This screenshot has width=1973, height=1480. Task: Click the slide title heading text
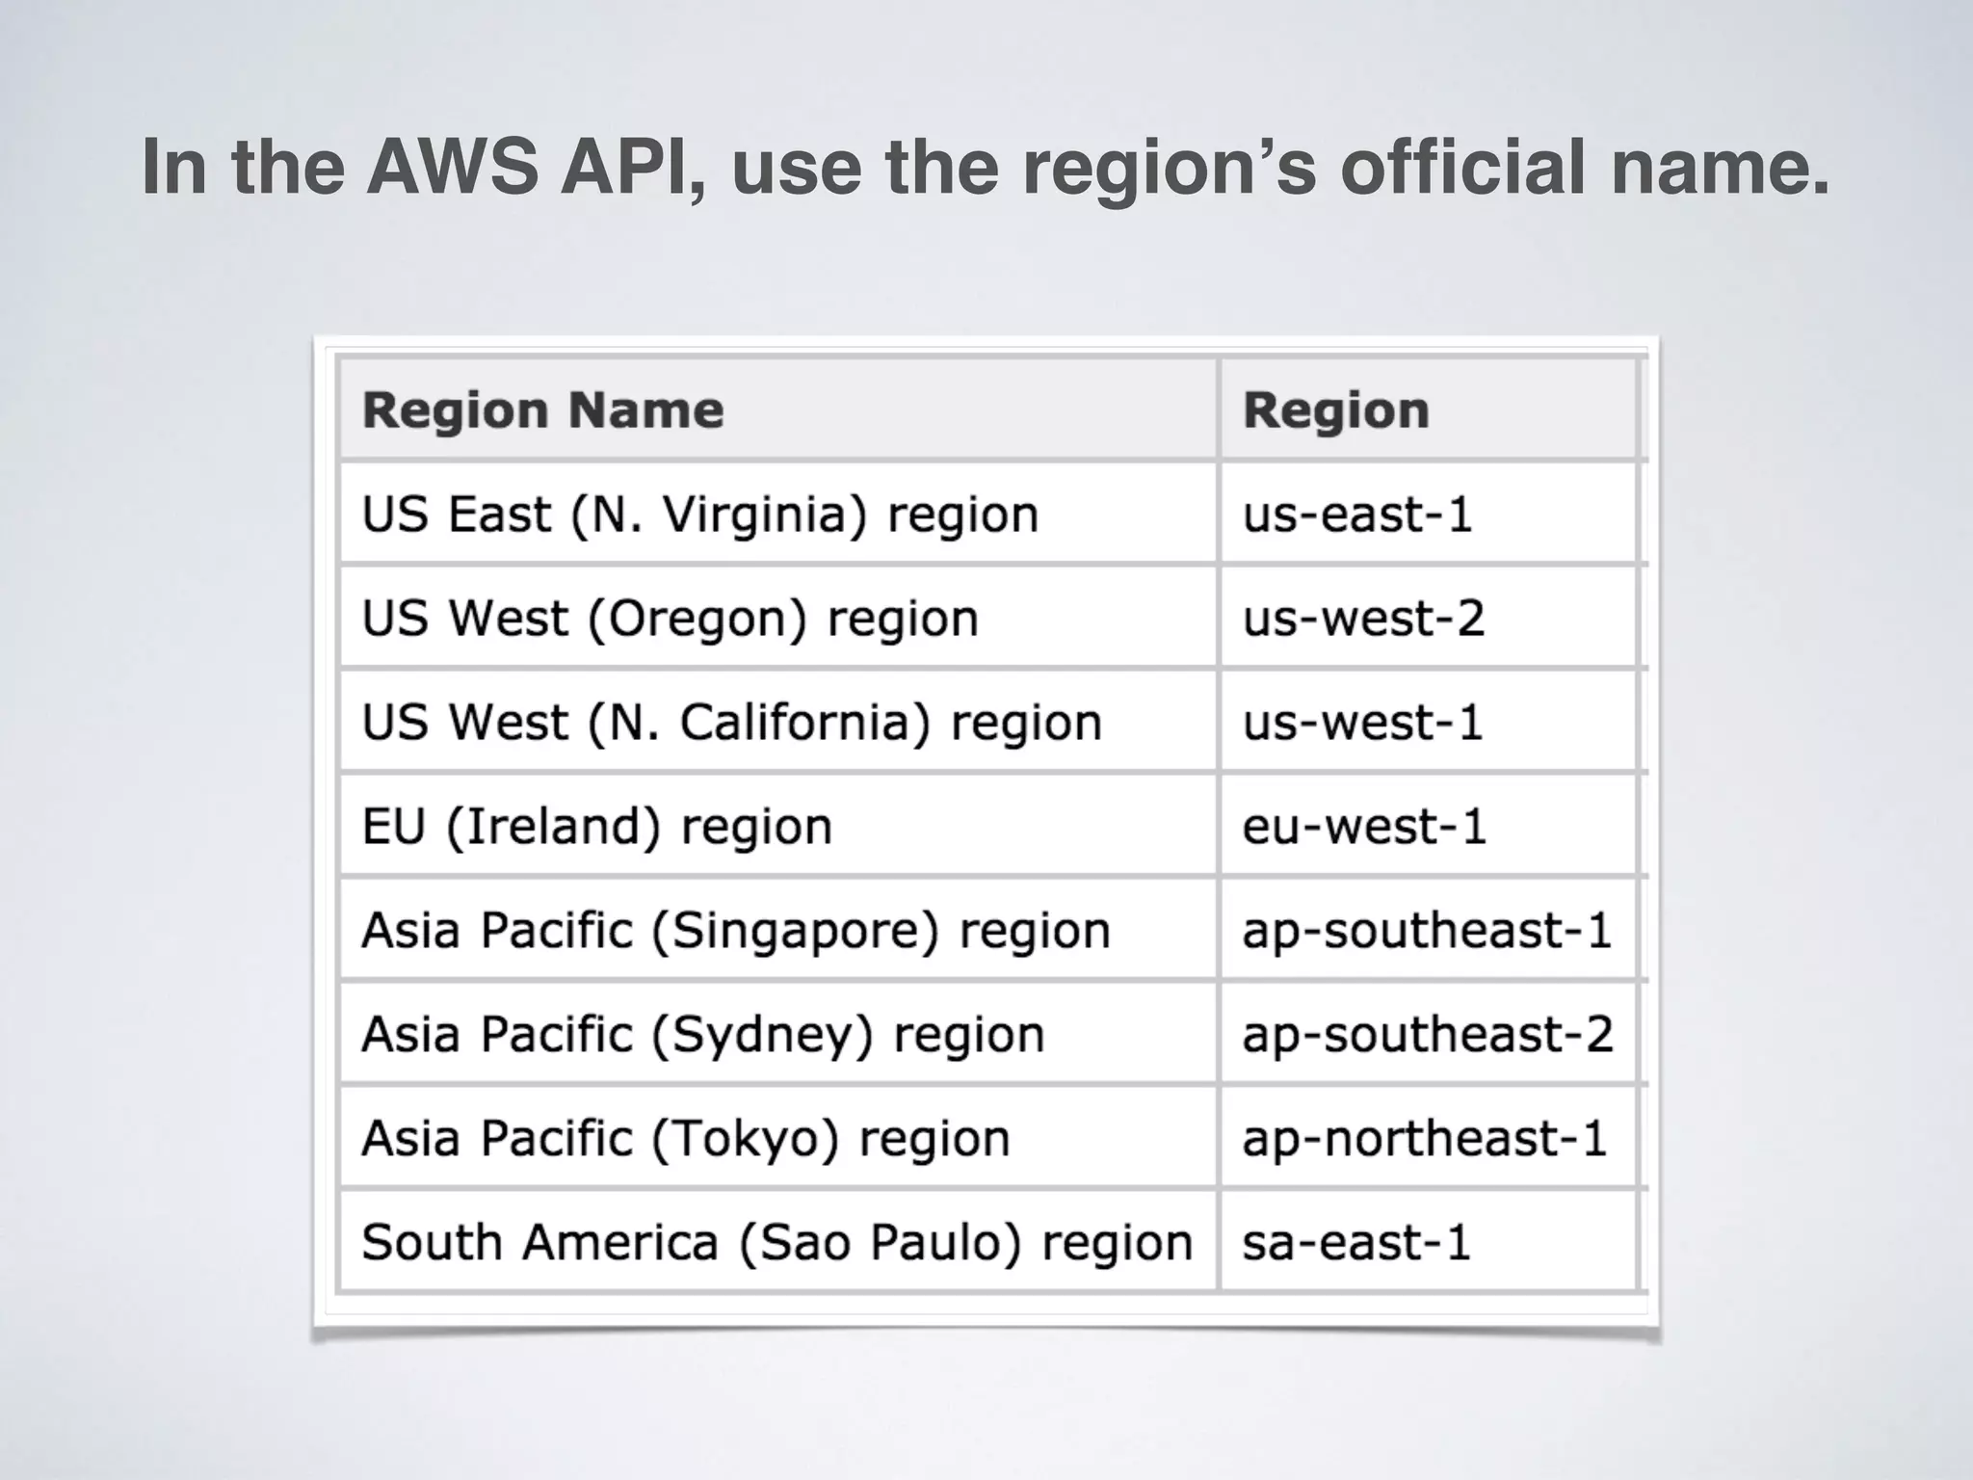tap(985, 168)
